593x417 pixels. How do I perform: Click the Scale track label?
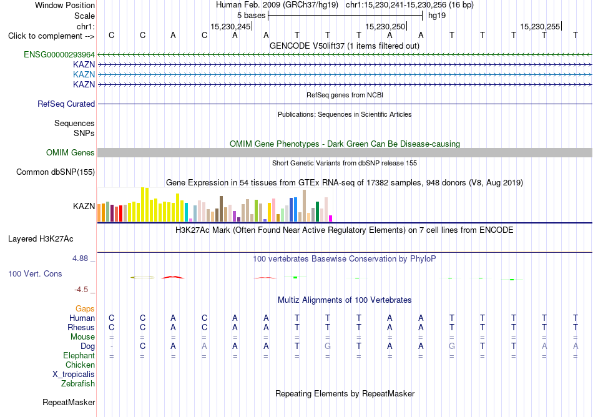click(84, 16)
